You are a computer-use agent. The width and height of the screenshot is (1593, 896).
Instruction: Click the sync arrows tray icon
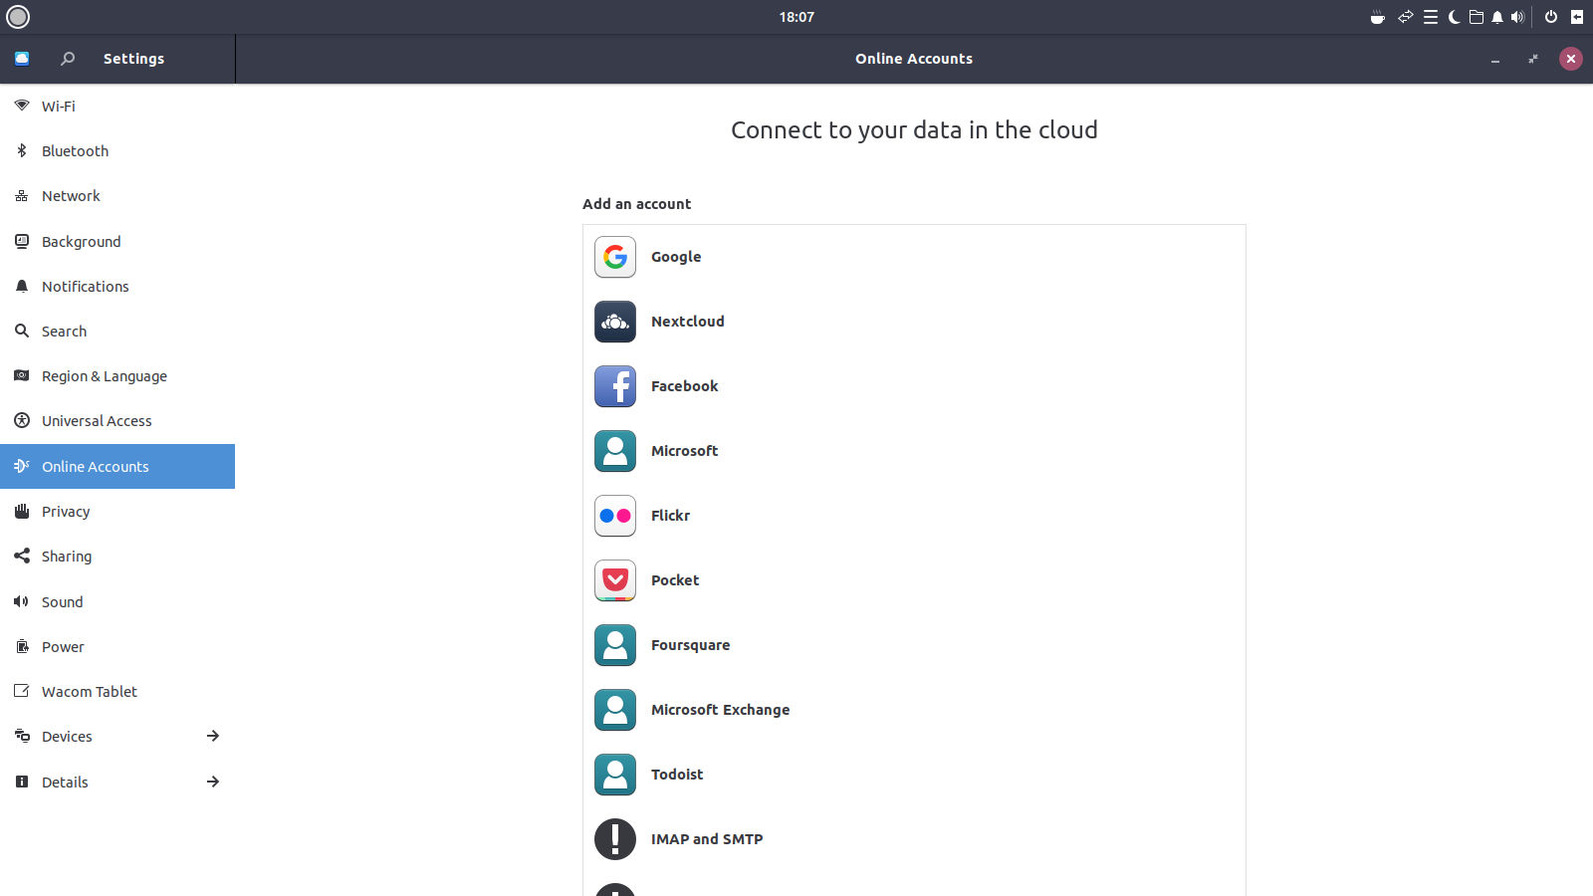1406,17
